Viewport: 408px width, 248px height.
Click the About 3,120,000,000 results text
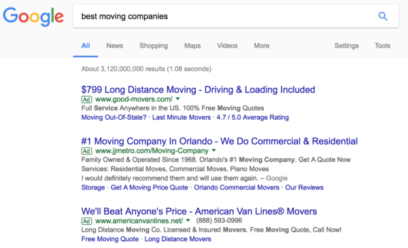point(146,69)
